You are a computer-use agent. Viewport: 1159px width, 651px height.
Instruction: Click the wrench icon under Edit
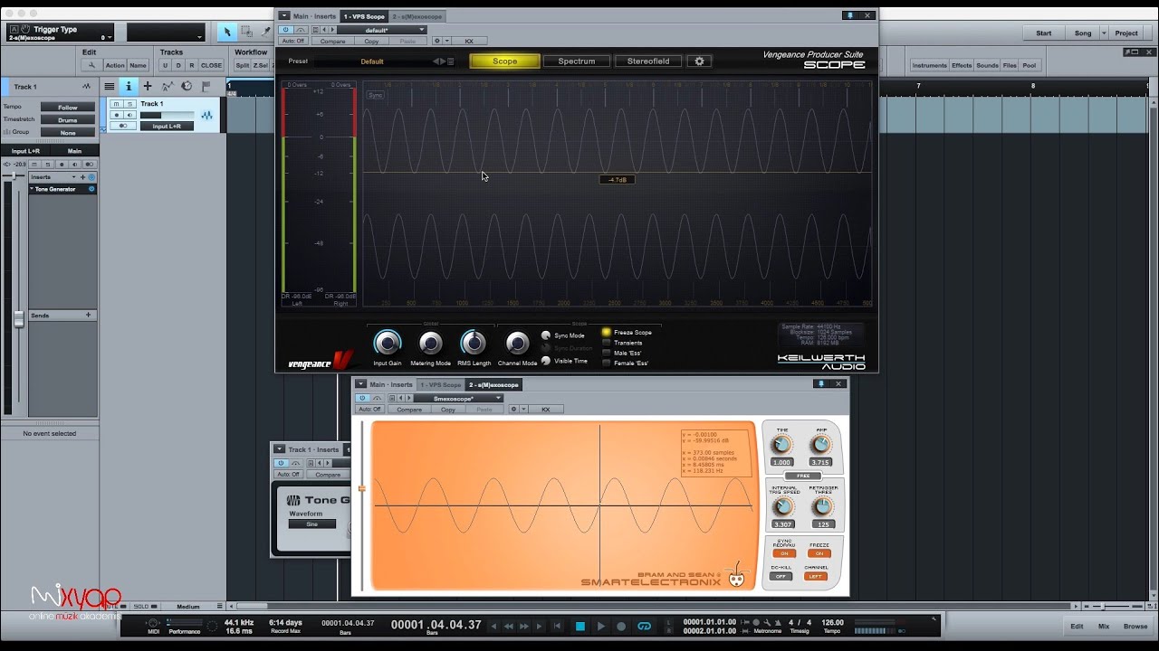point(91,65)
